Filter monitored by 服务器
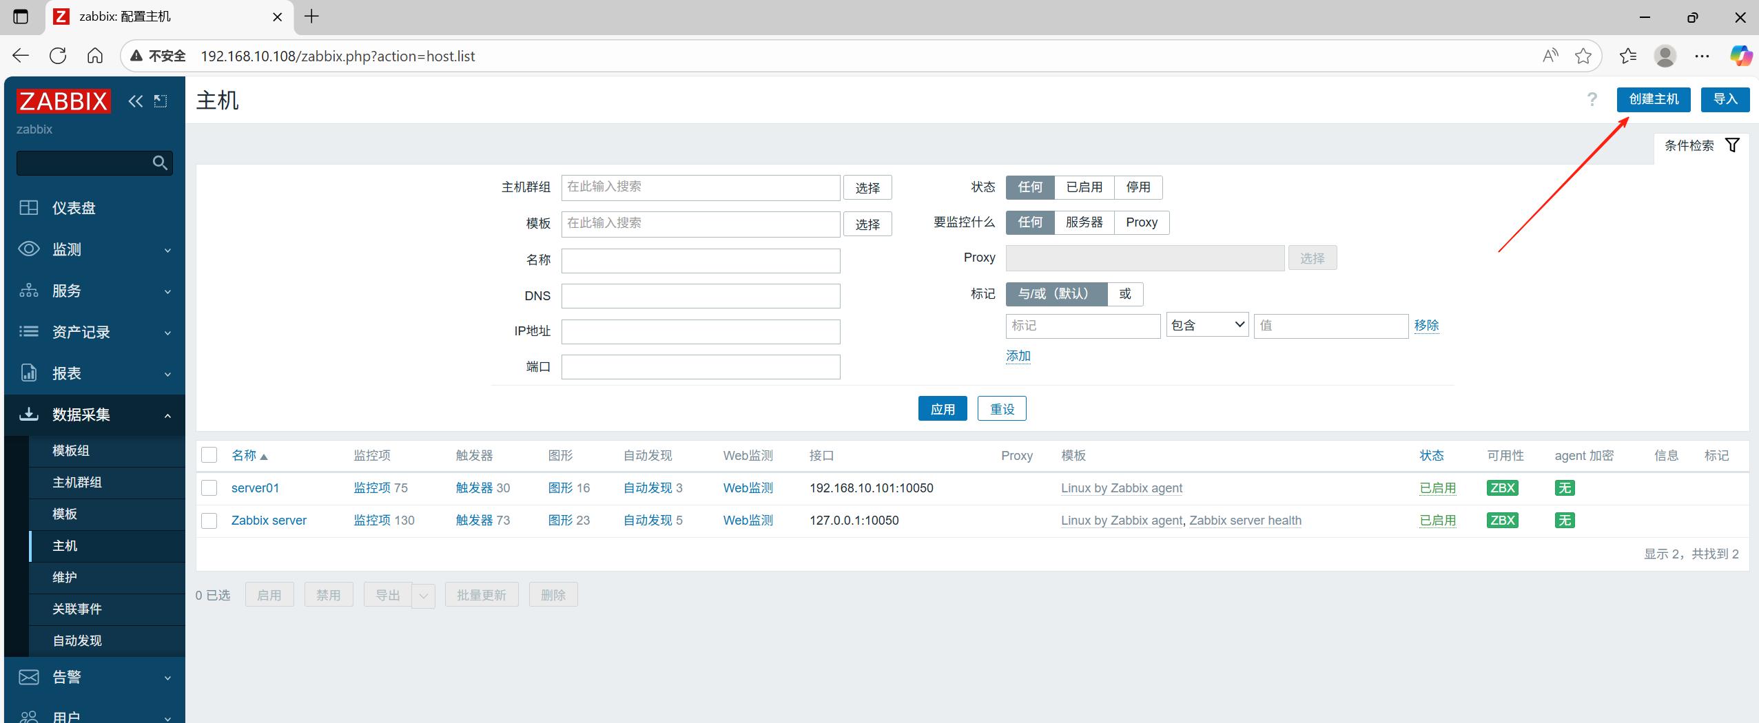This screenshot has height=723, width=1759. 1084,222
